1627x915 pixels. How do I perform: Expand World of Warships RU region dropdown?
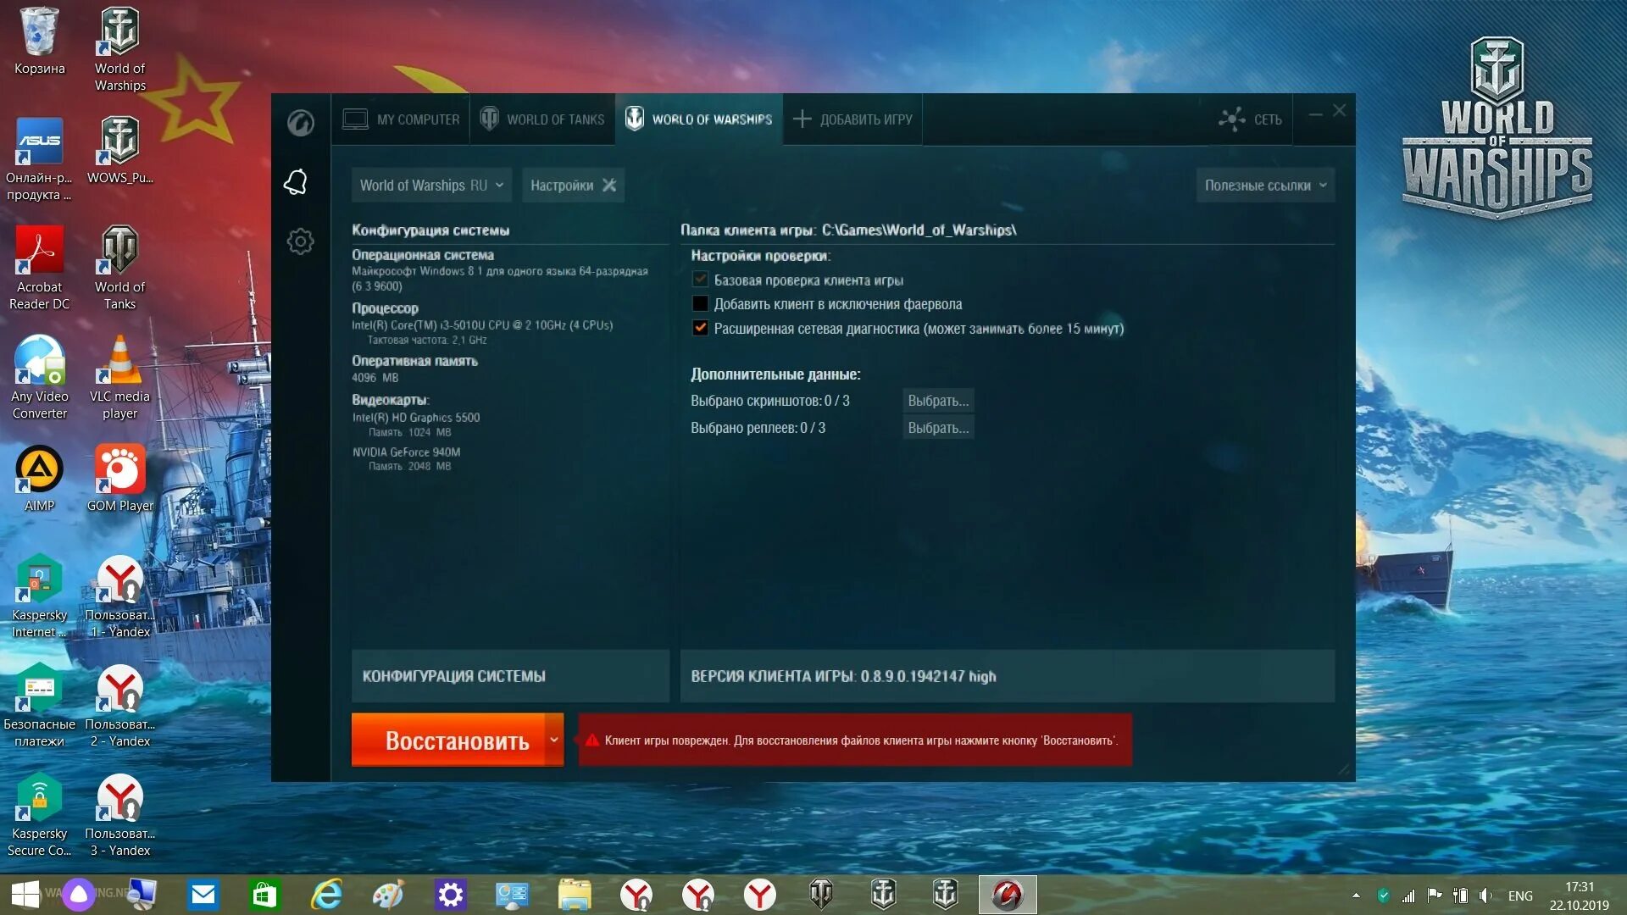click(x=499, y=185)
